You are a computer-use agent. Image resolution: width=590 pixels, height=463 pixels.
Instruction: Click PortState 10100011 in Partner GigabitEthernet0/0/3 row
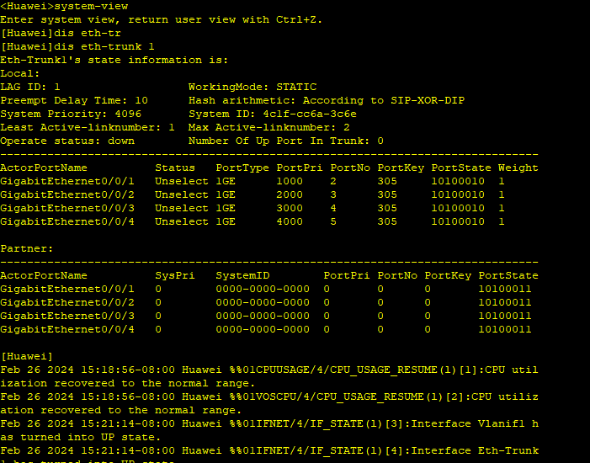coord(505,317)
